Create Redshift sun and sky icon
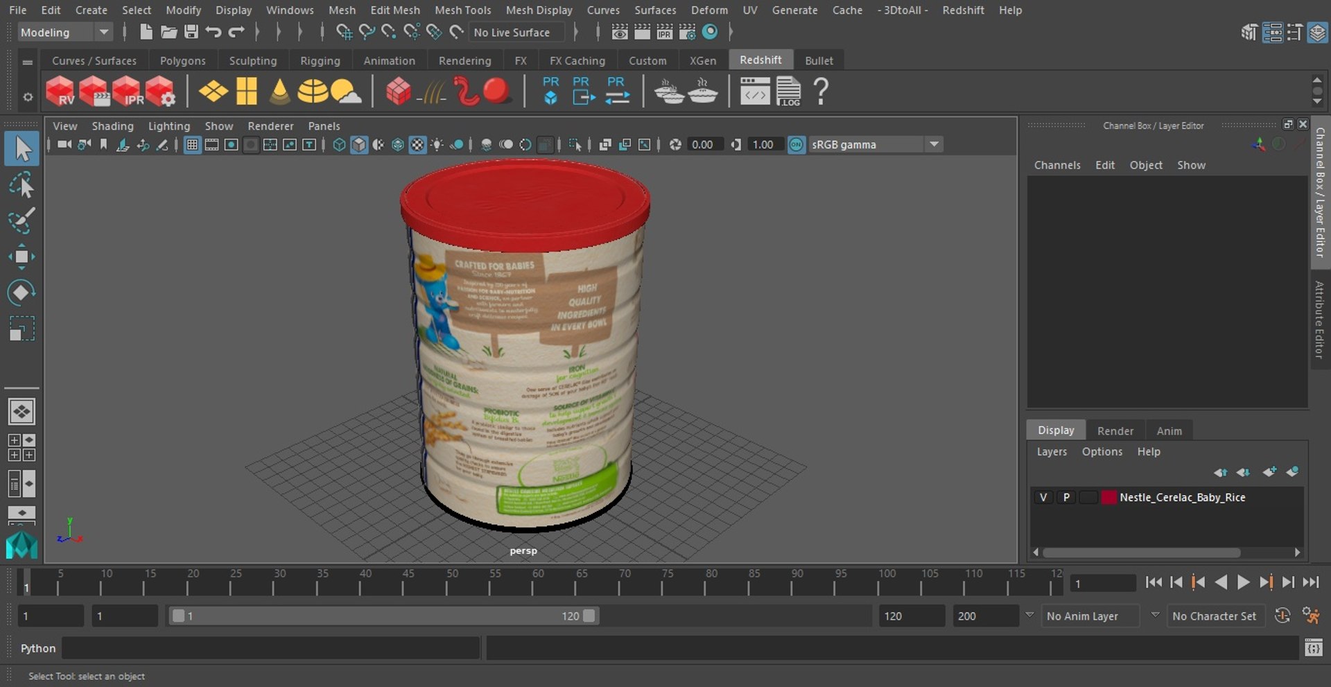Screen dimensions: 1331x687 pos(346,91)
